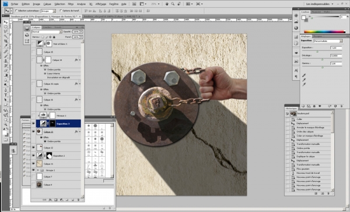Select the Dodge tool

[x=6, y=85]
